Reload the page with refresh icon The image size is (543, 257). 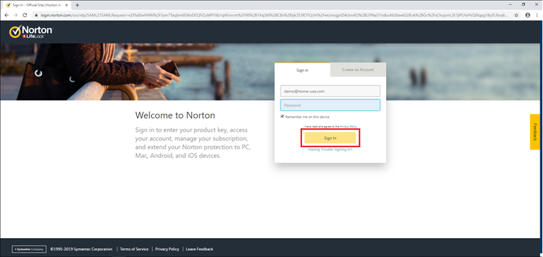[25, 15]
